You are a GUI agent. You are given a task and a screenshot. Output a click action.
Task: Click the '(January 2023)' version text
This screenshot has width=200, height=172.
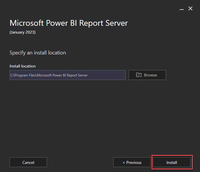[23, 32]
